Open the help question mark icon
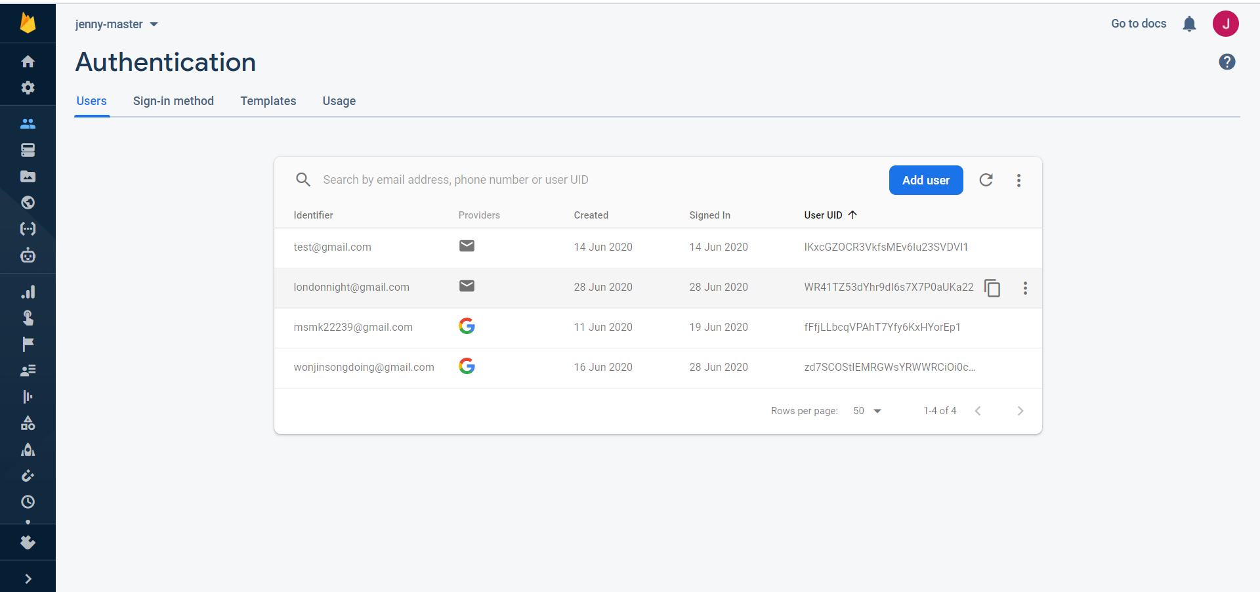The width and height of the screenshot is (1260, 592). 1227,62
